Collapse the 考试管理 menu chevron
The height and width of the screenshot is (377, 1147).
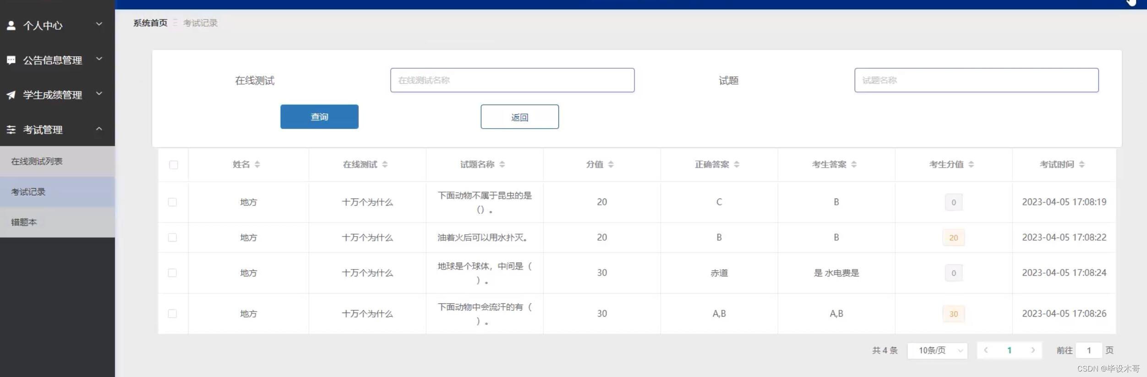(99, 129)
